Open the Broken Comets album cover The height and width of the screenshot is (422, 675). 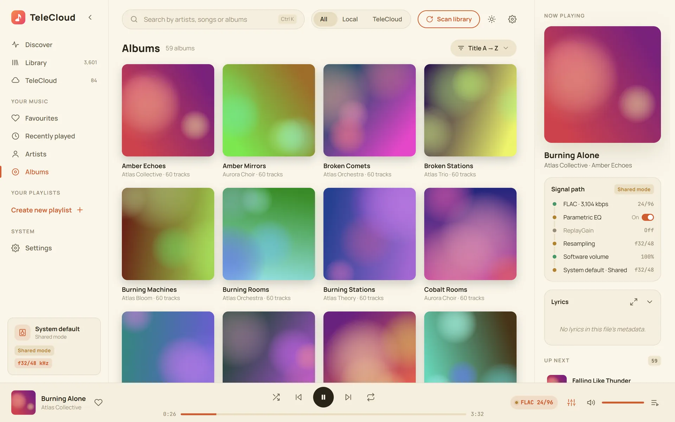tap(369, 110)
